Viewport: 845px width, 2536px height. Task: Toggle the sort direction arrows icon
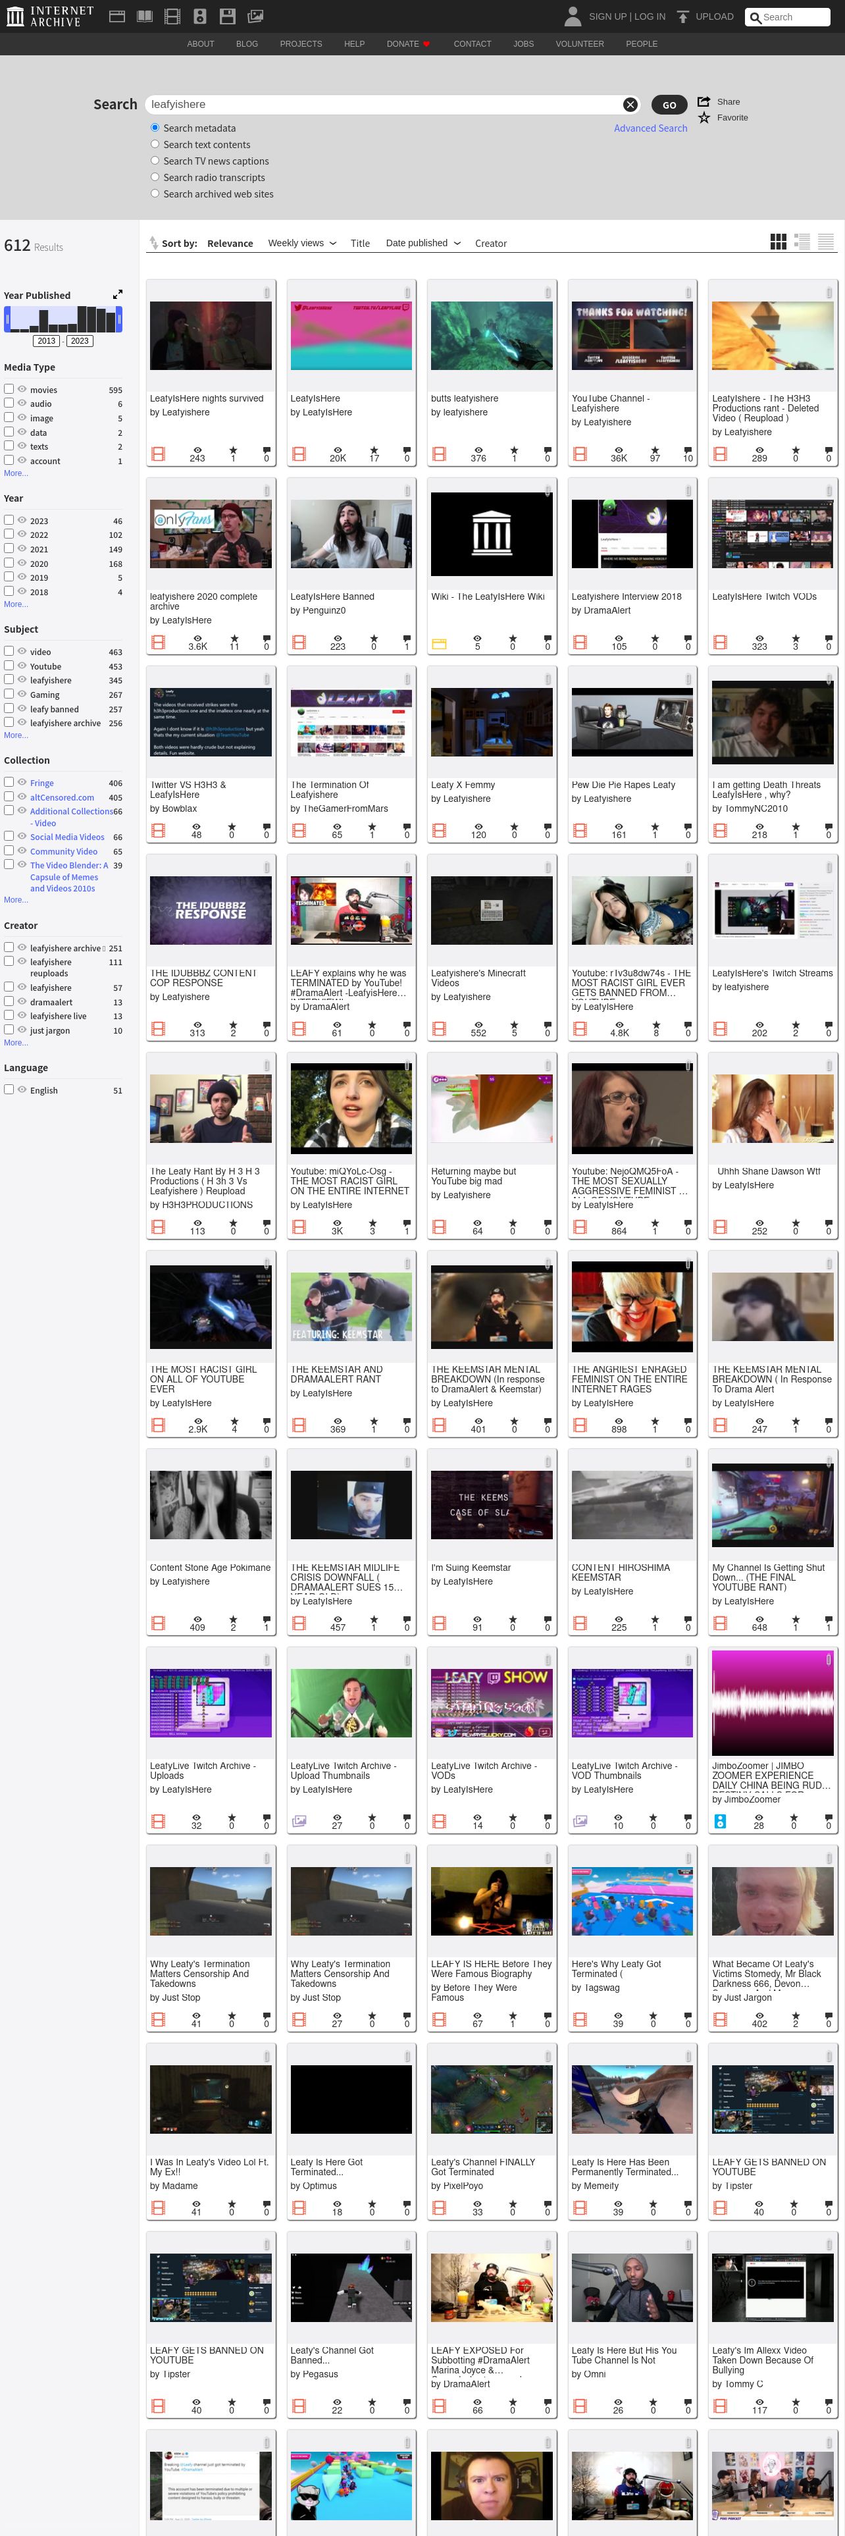click(153, 243)
